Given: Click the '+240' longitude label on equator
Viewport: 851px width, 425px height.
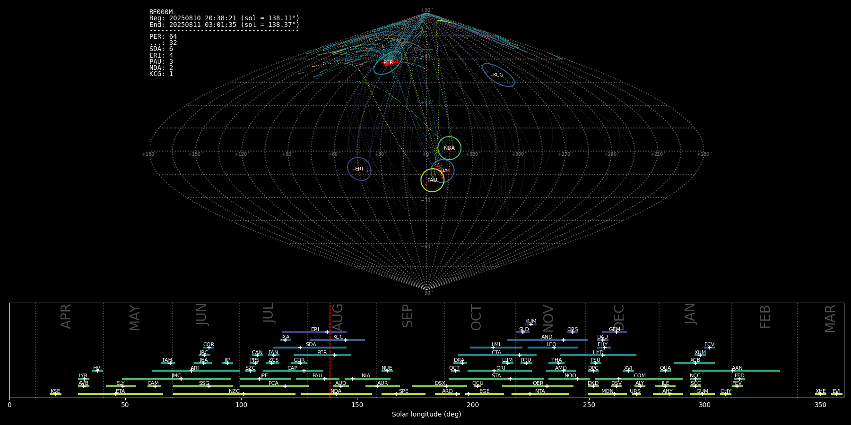Looking at the screenshot, I should (x=610, y=154).
